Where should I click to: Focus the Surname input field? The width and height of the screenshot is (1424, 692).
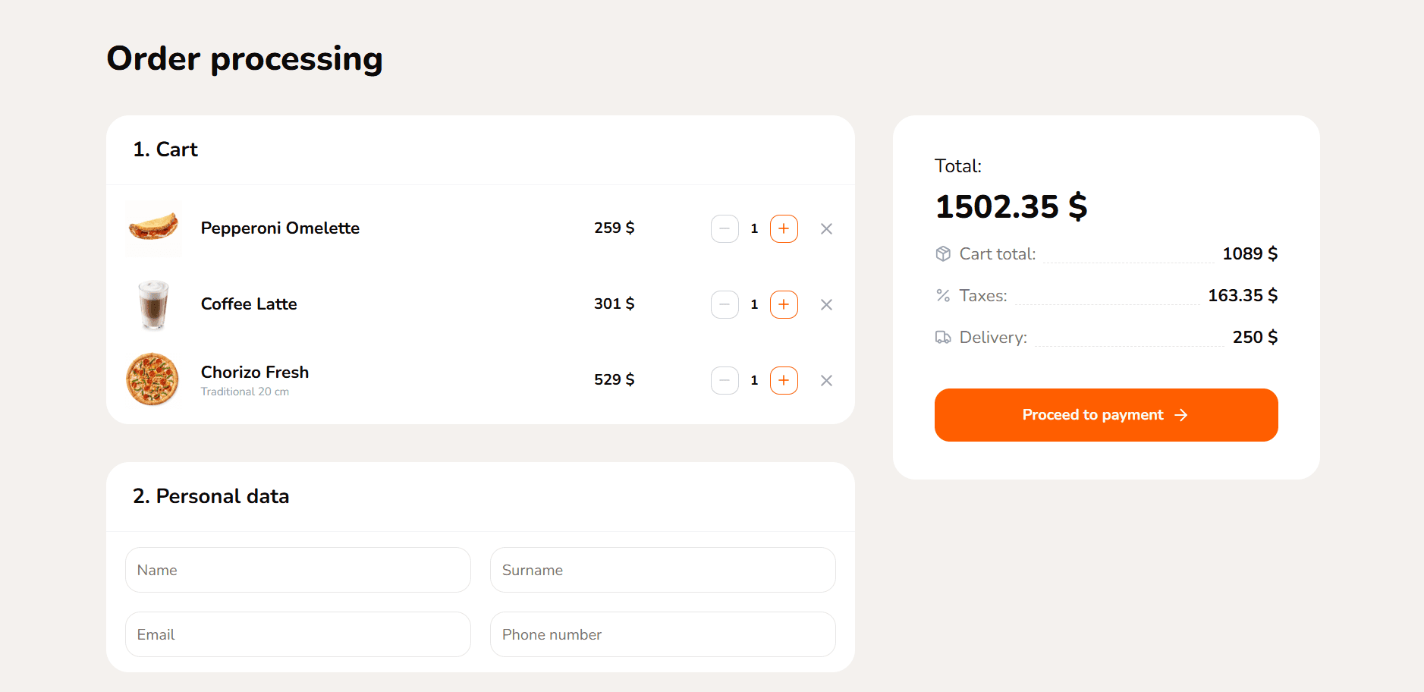click(x=663, y=570)
